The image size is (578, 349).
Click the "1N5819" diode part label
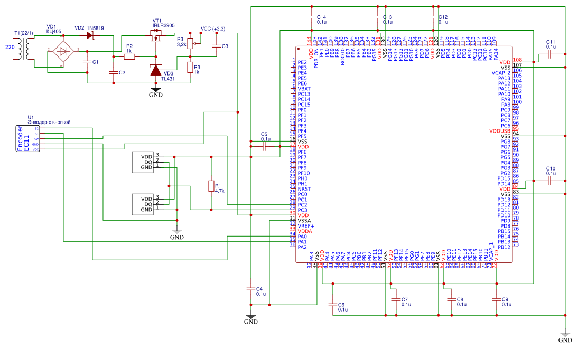click(x=95, y=28)
